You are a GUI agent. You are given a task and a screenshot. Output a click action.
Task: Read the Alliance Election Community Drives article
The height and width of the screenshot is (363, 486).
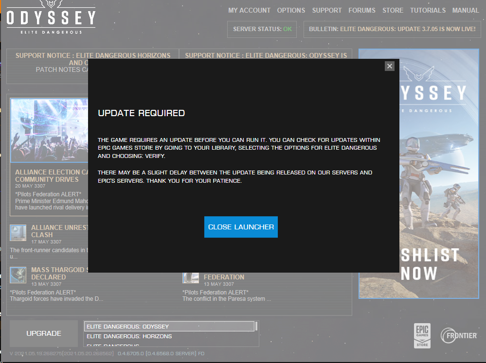52,175
